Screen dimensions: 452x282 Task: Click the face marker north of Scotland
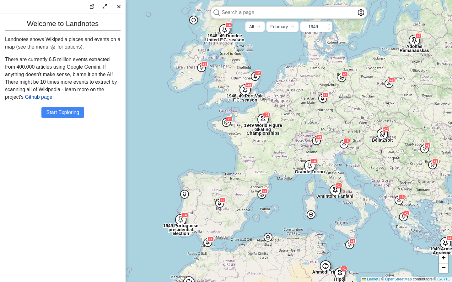194,20
